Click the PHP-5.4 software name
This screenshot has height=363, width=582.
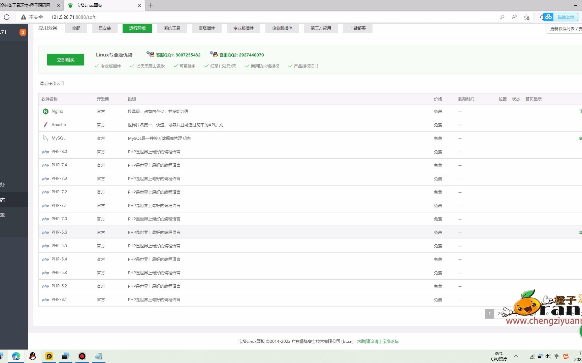click(59, 259)
